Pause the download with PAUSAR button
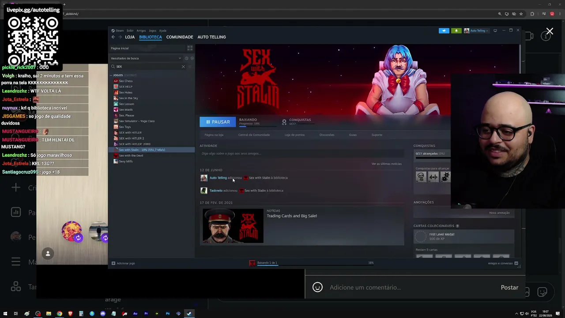This screenshot has width=565, height=318. tap(218, 122)
